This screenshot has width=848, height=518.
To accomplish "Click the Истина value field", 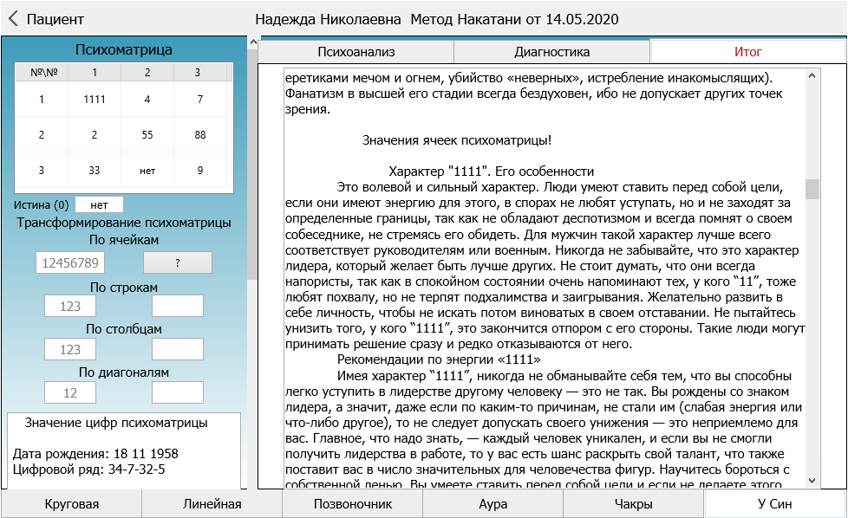I will tap(99, 205).
